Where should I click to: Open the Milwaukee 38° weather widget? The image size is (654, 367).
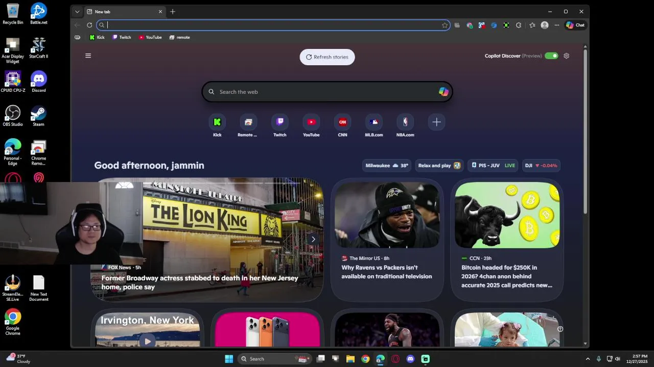387,166
